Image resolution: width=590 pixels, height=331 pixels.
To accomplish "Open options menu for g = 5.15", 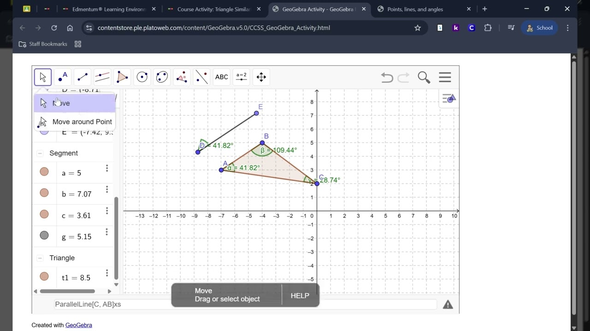I will point(107,232).
